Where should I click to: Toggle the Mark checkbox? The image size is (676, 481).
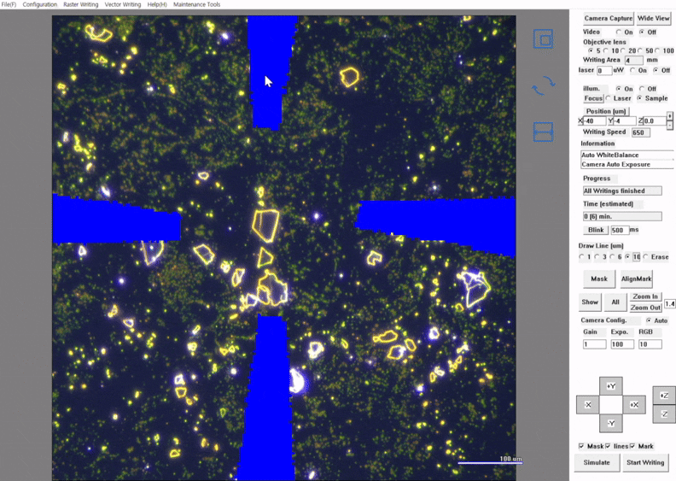[x=632, y=446]
